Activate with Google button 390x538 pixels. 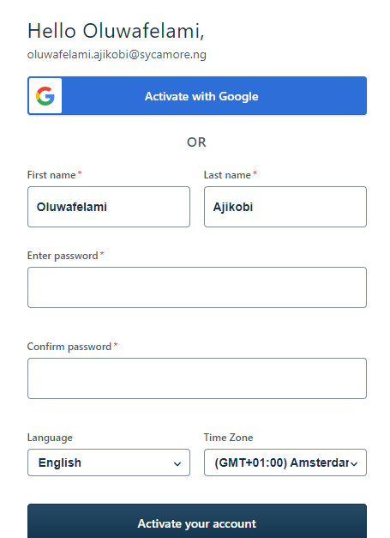(x=197, y=96)
